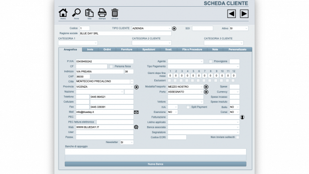
Task: Open the Agente dropdown
Action: coord(185,62)
